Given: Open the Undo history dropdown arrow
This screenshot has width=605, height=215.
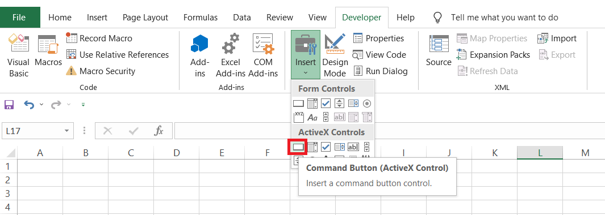Looking at the screenshot, I should [41, 105].
